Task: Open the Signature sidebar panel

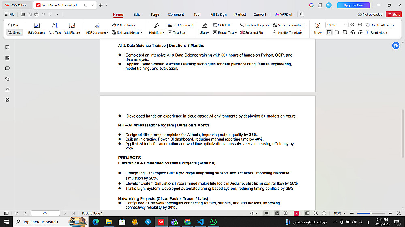Action: [x=7, y=89]
